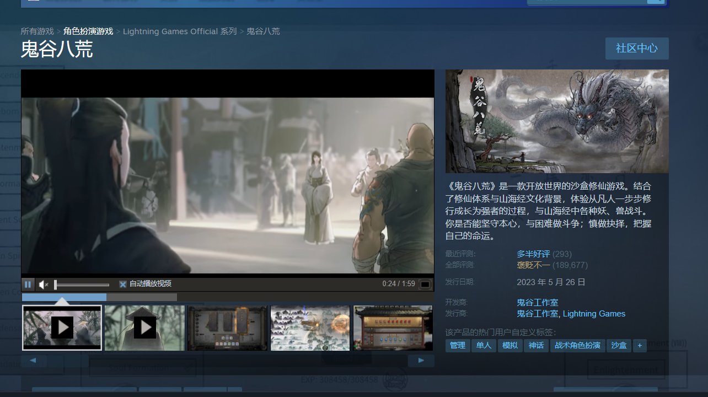View the snowy map screenshot thumbnail
708x397 pixels.
[310, 328]
